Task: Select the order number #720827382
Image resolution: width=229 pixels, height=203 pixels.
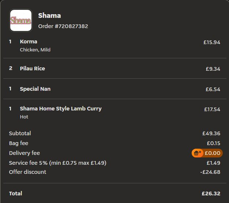Action: click(63, 26)
